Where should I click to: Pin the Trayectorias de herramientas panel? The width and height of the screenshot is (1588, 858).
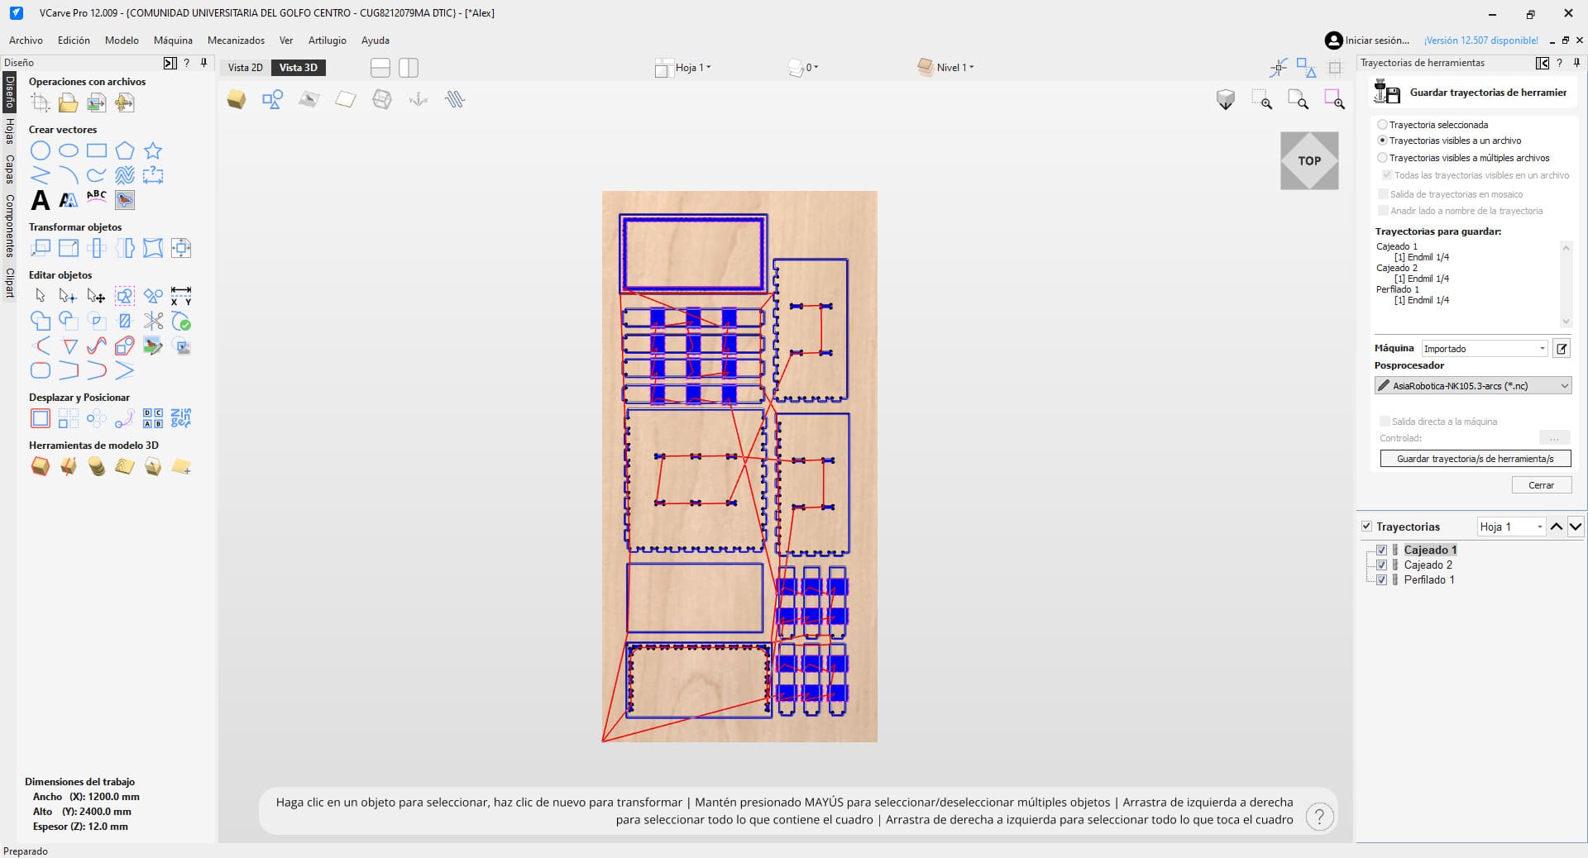click(x=1576, y=63)
